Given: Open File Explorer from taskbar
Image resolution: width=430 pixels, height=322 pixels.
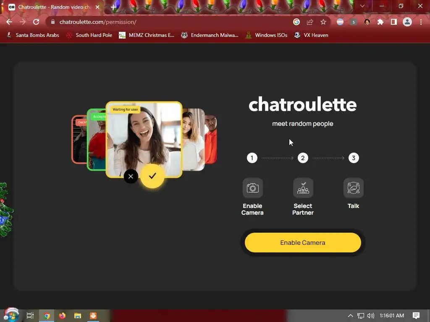Looking at the screenshot, I should pyautogui.click(x=78, y=316).
